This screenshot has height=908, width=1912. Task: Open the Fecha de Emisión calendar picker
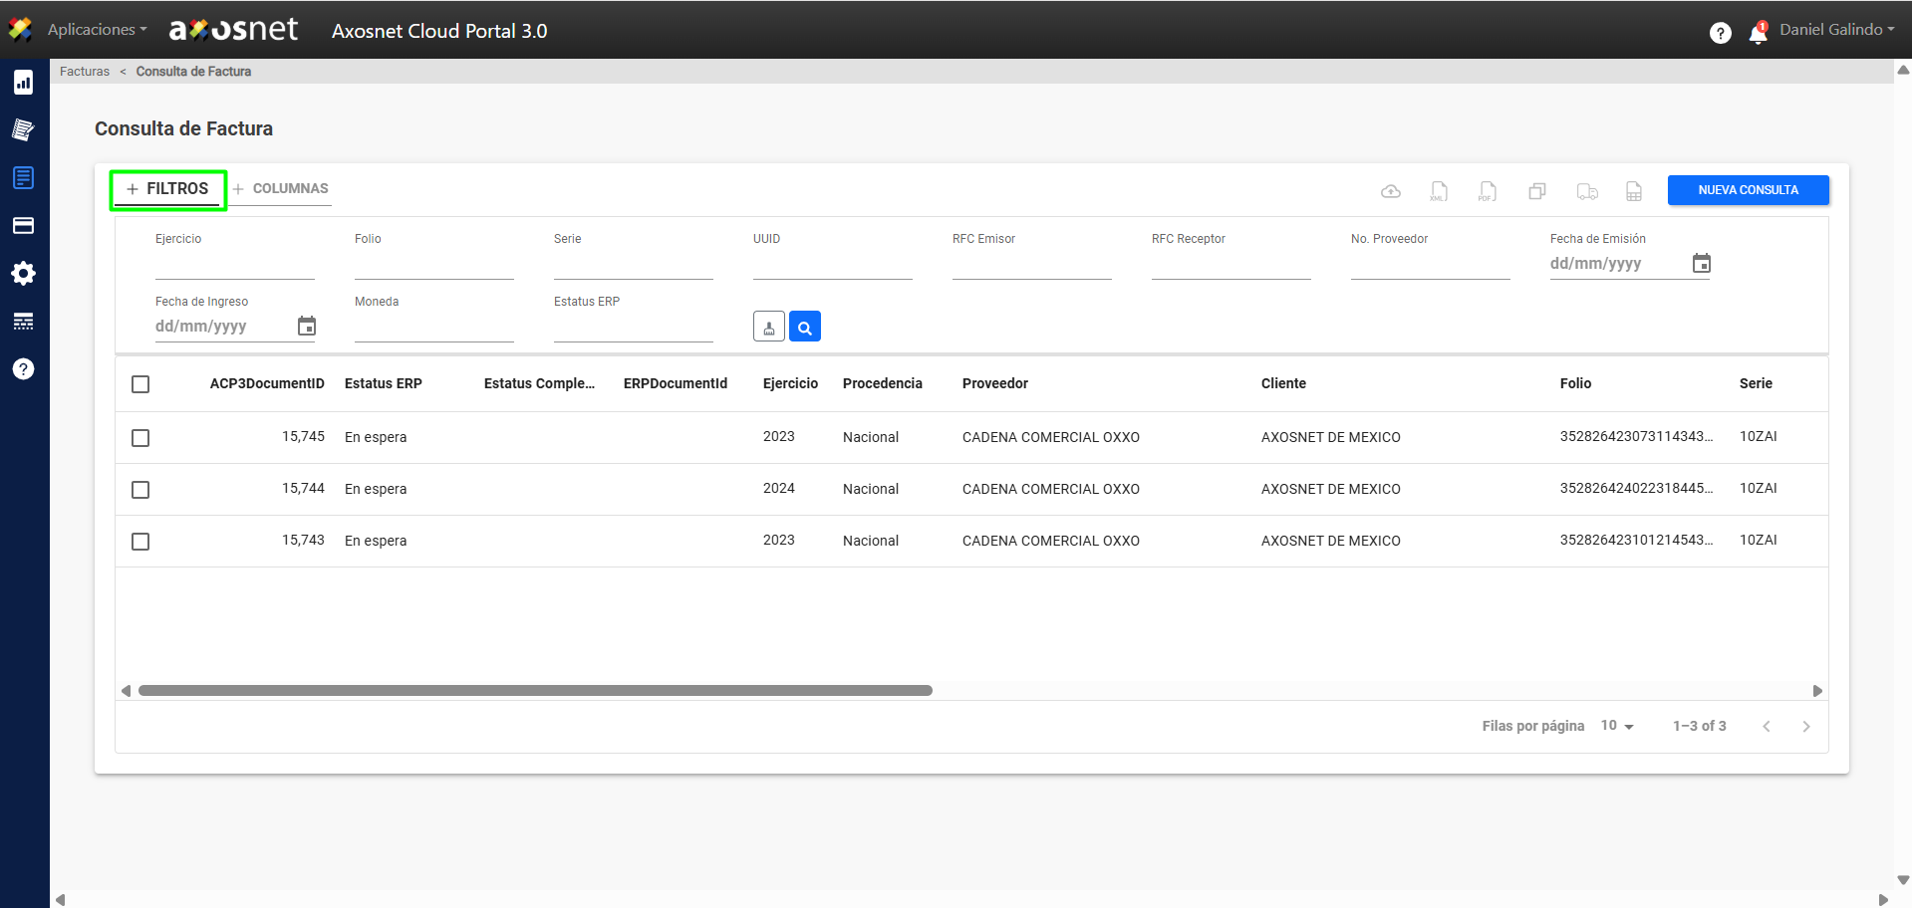[x=1702, y=263]
